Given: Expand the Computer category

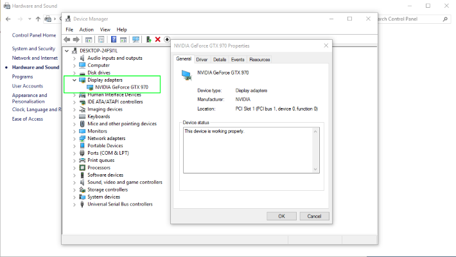Looking at the screenshot, I should click(x=75, y=66).
